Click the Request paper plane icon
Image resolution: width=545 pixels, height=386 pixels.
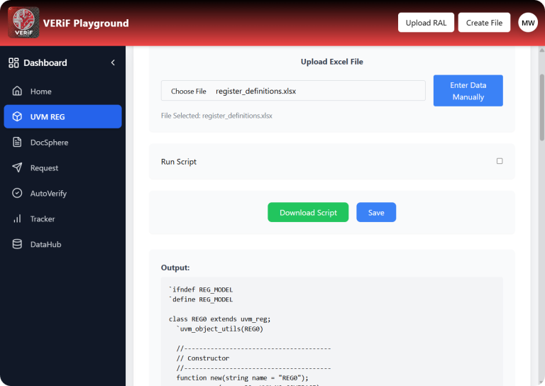click(x=17, y=168)
